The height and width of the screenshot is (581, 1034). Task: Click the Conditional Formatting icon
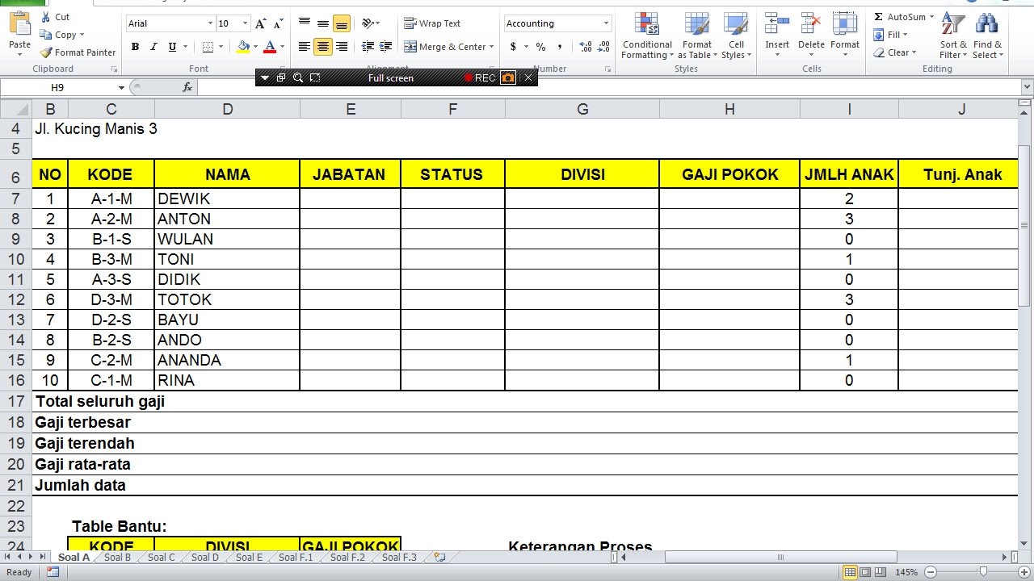pyautogui.click(x=647, y=24)
